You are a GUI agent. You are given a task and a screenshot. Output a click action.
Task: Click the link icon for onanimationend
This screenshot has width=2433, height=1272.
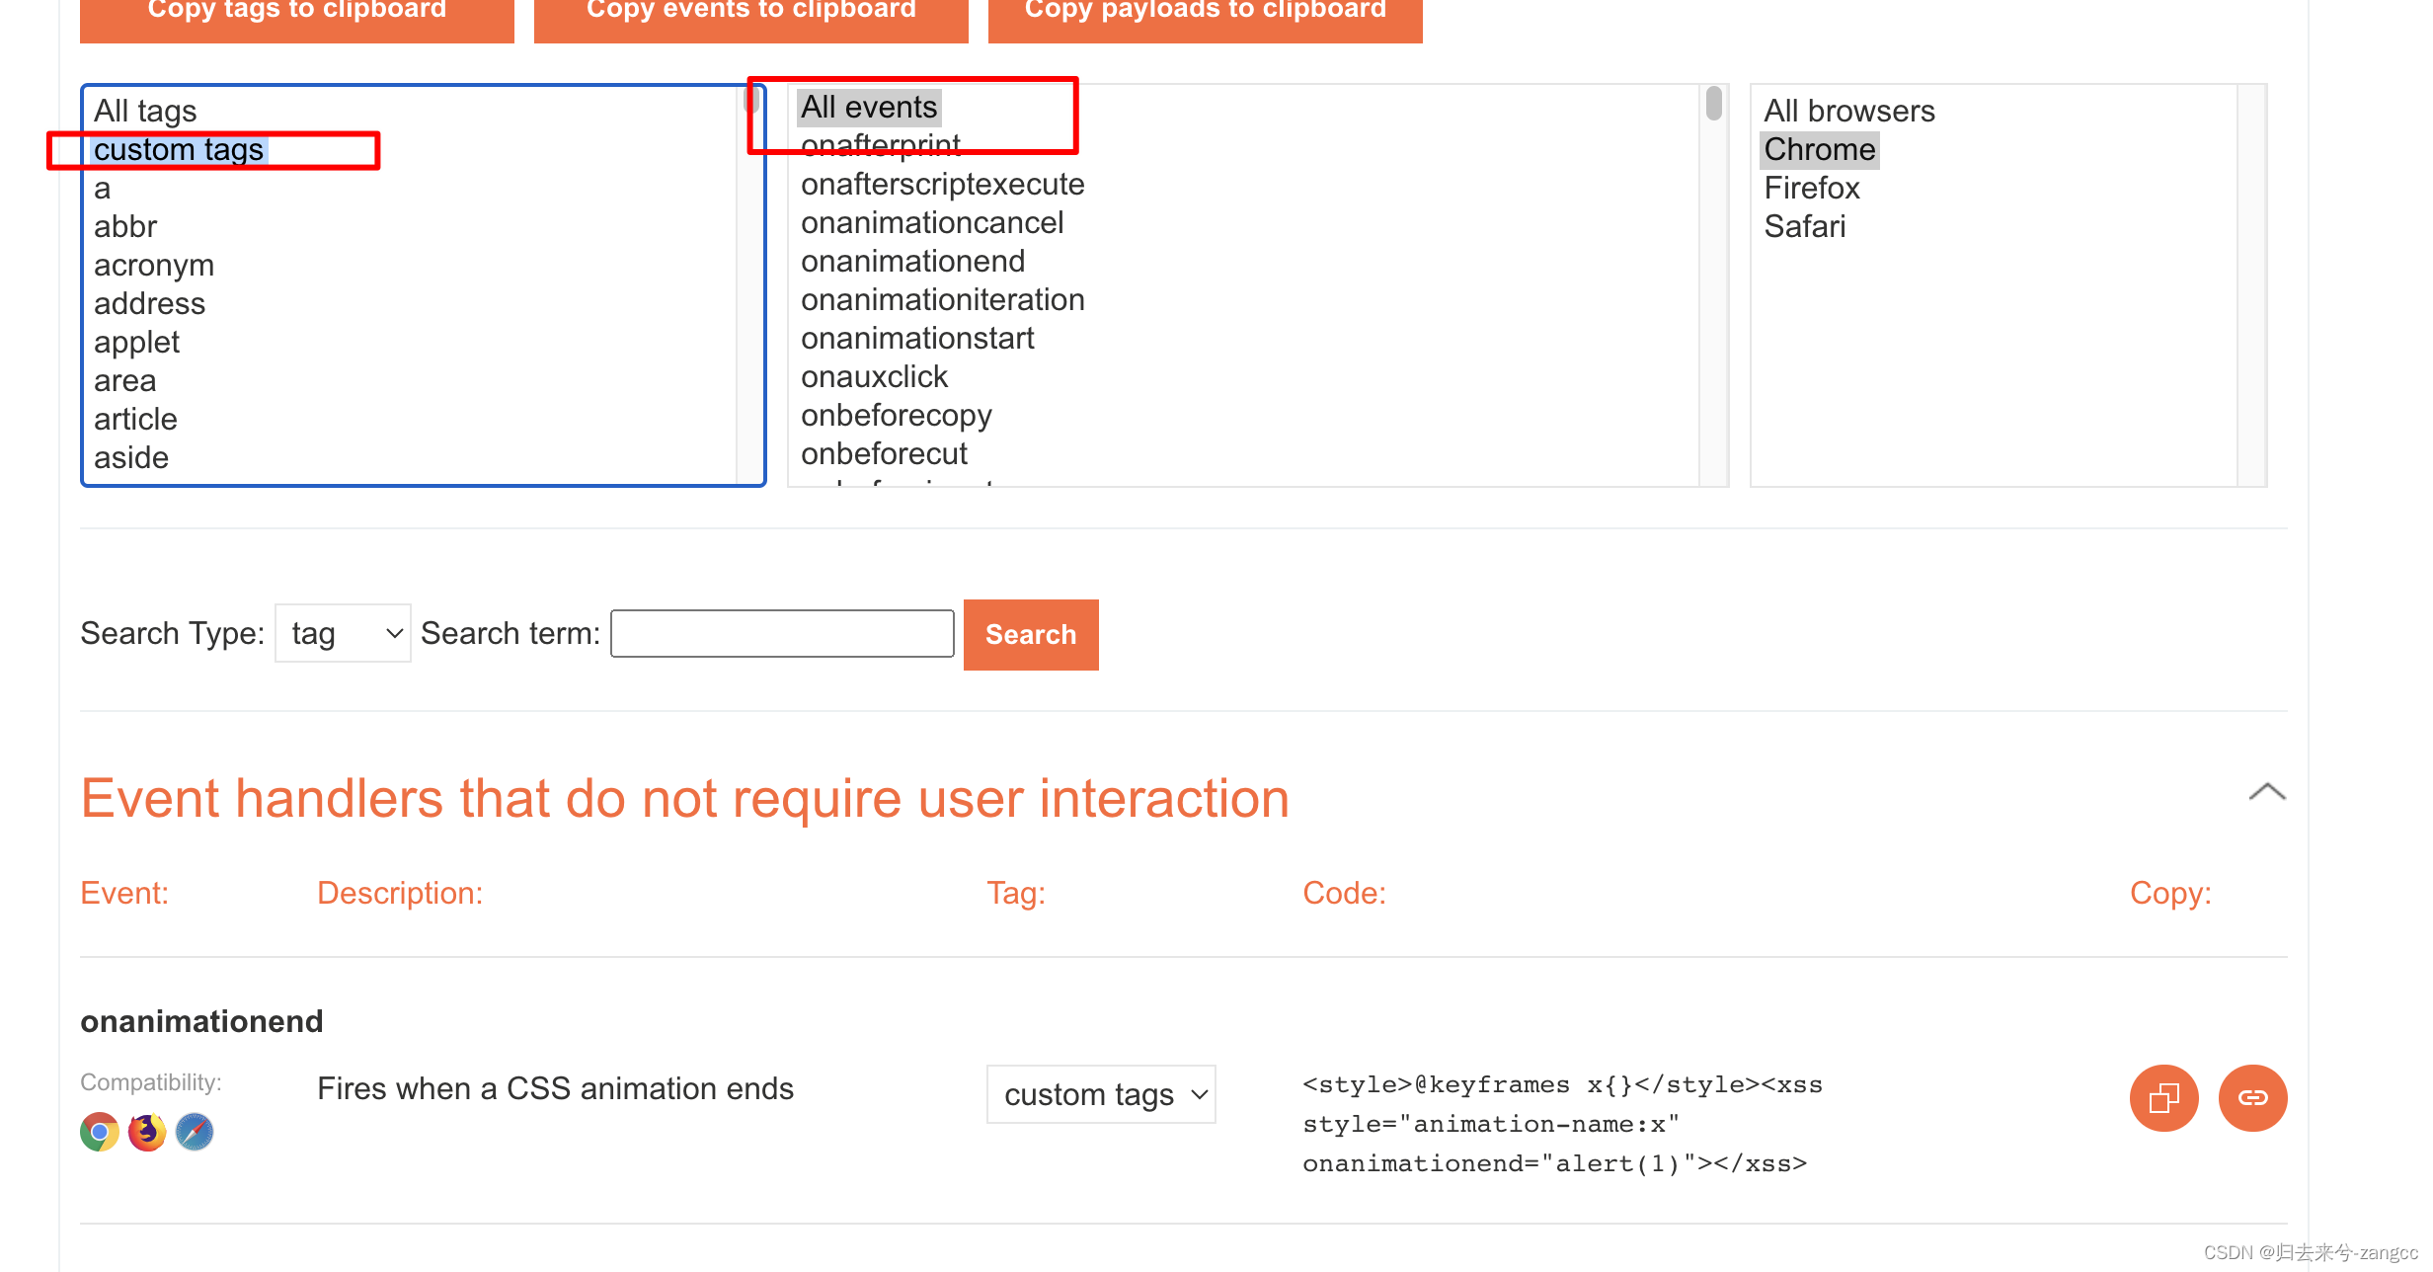(x=2252, y=1097)
